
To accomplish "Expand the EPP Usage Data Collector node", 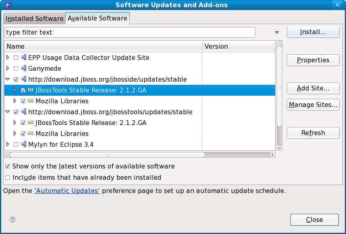I will coord(8,58).
